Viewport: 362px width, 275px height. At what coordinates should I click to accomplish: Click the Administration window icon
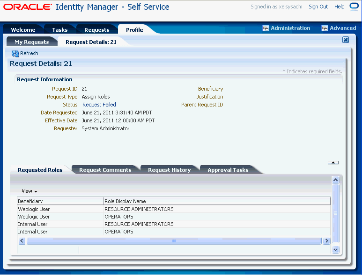pyautogui.click(x=266, y=28)
